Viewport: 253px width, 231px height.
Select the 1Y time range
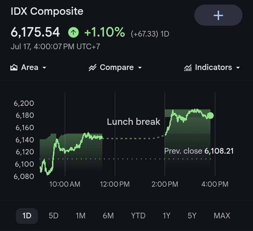tap(166, 216)
